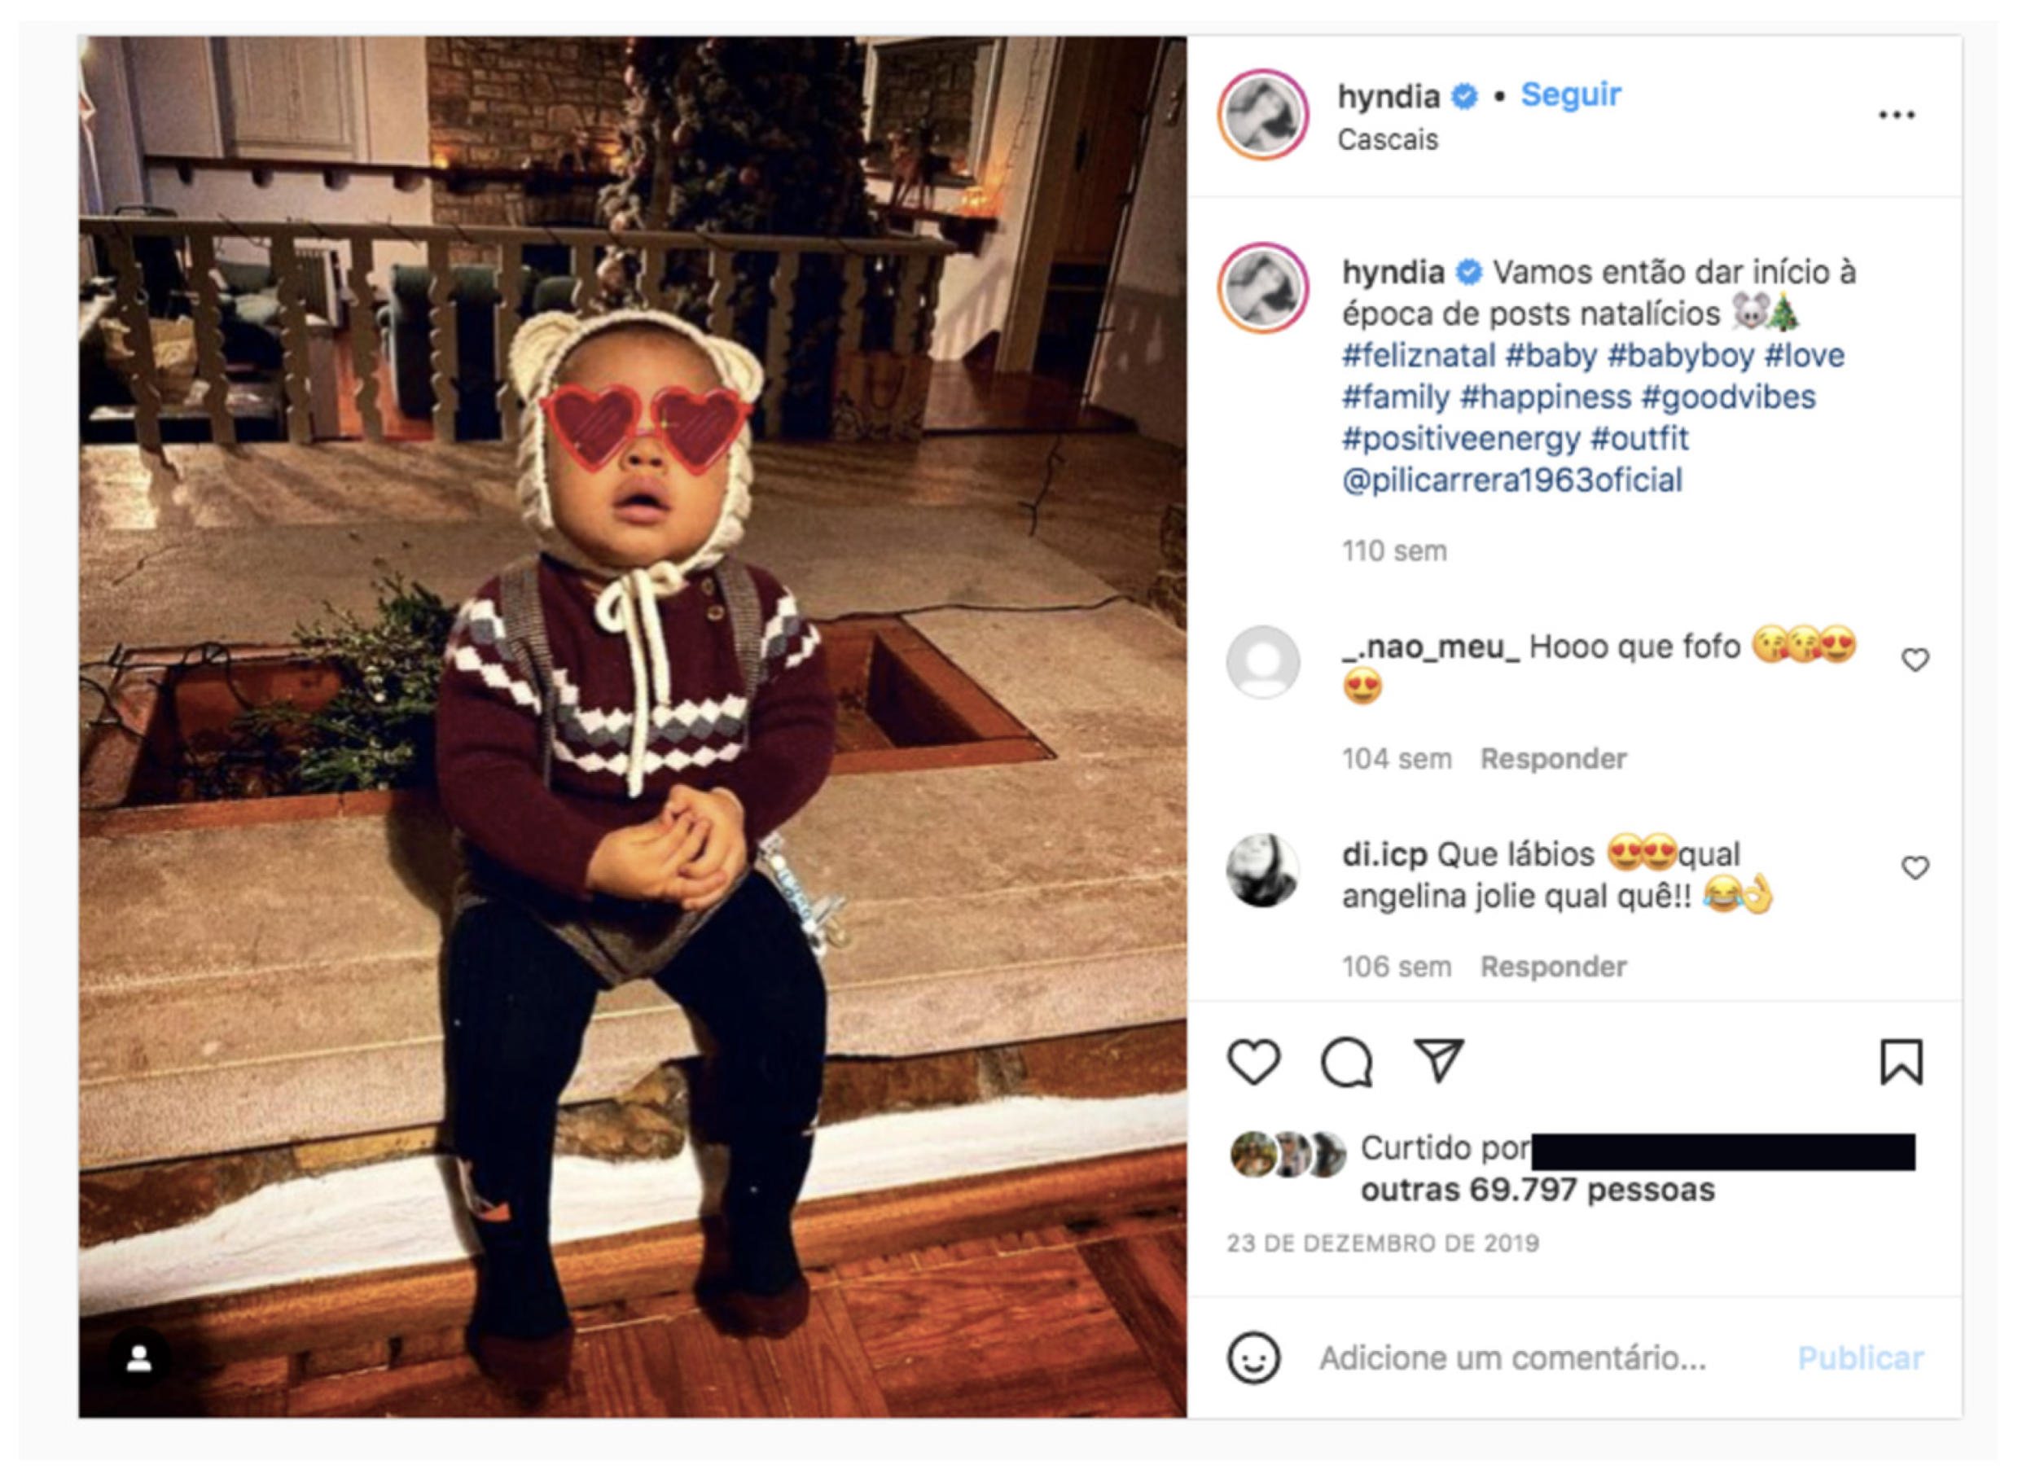
Task: Like the di.icp comment
Action: tap(1915, 868)
